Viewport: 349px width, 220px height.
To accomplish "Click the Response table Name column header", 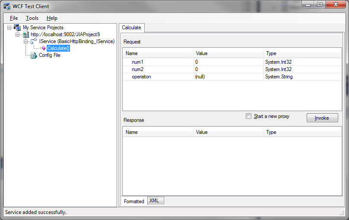I will (x=158, y=132).
